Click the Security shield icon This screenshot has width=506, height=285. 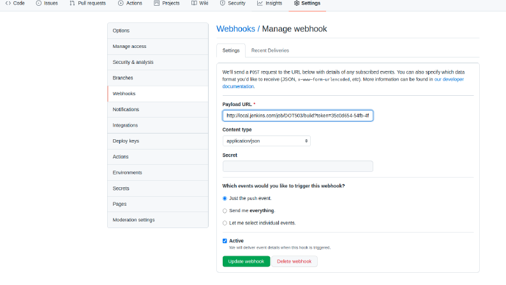[223, 3]
